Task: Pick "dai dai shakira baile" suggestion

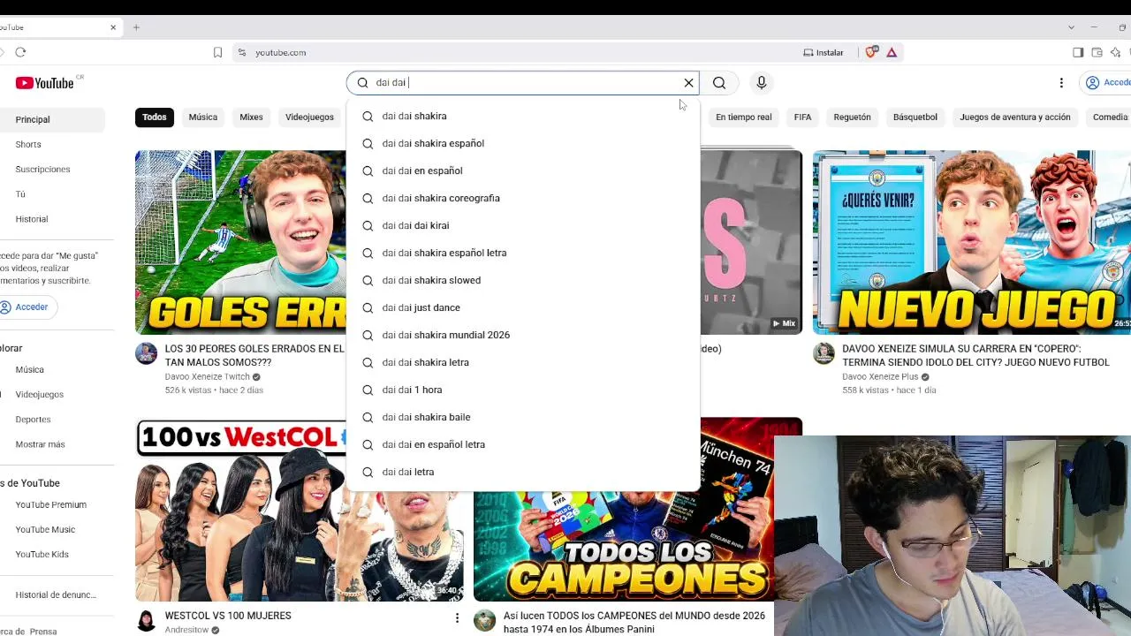Action: click(x=523, y=417)
